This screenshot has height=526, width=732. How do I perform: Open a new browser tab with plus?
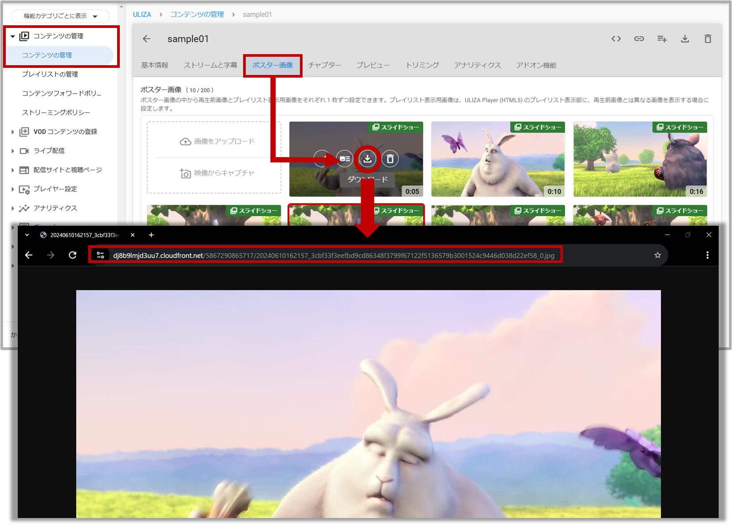(151, 235)
